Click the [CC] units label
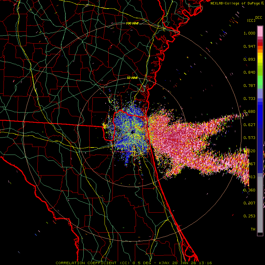265x265 pixels. pos(251,20)
